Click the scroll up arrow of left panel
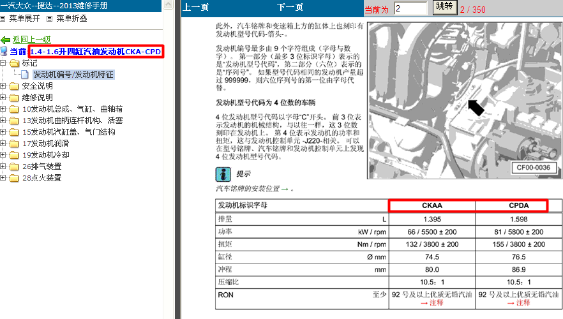 (169, 4)
